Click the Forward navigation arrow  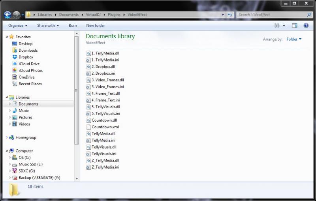[x=16, y=15]
